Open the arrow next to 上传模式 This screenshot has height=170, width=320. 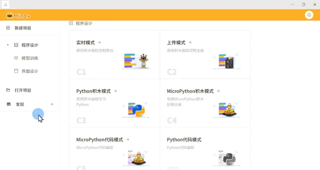(190, 42)
